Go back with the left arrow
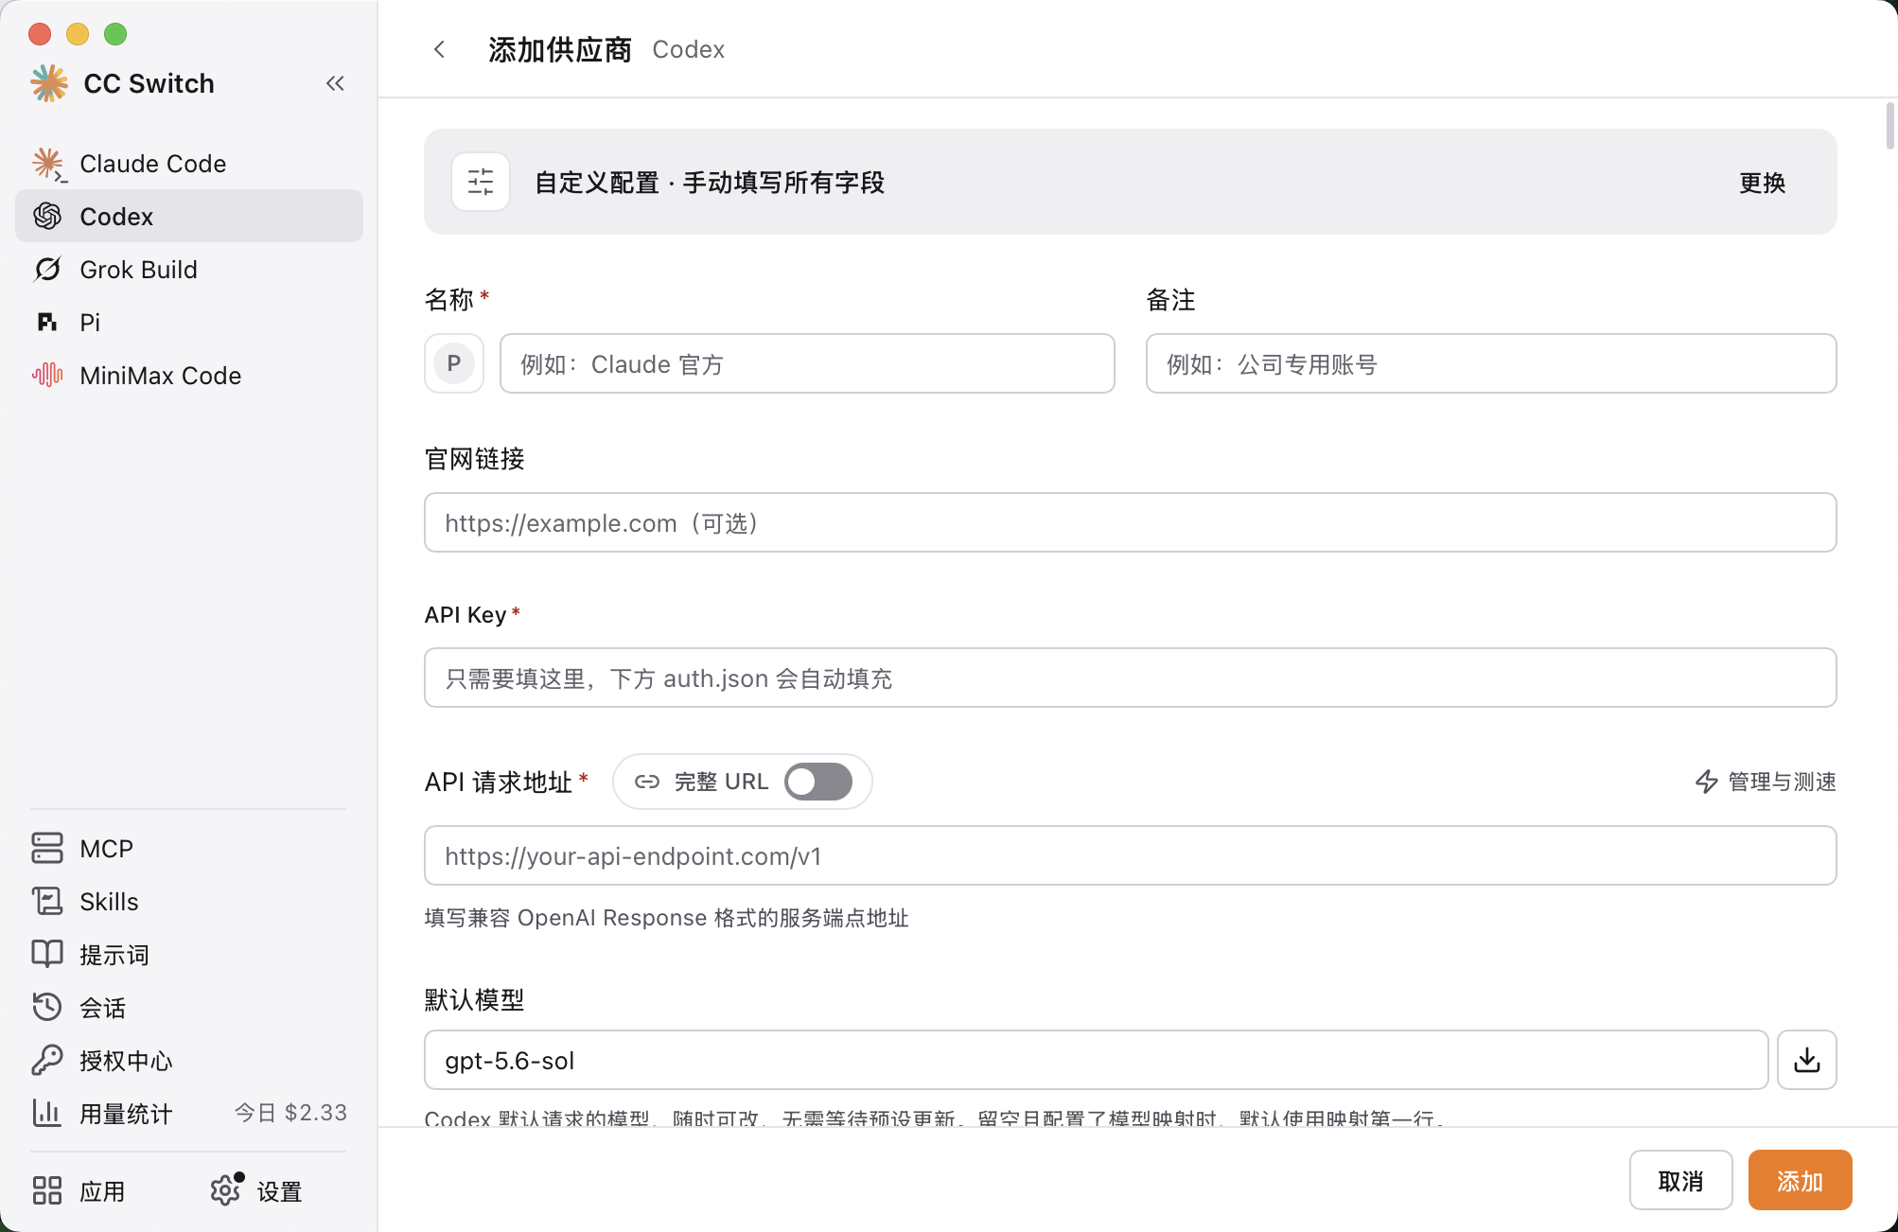 click(439, 49)
